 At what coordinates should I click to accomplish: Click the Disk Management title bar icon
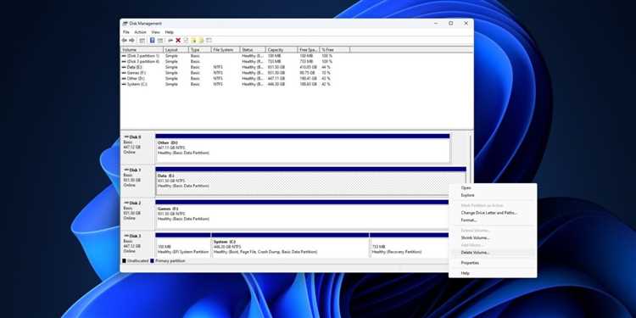pyautogui.click(x=126, y=24)
